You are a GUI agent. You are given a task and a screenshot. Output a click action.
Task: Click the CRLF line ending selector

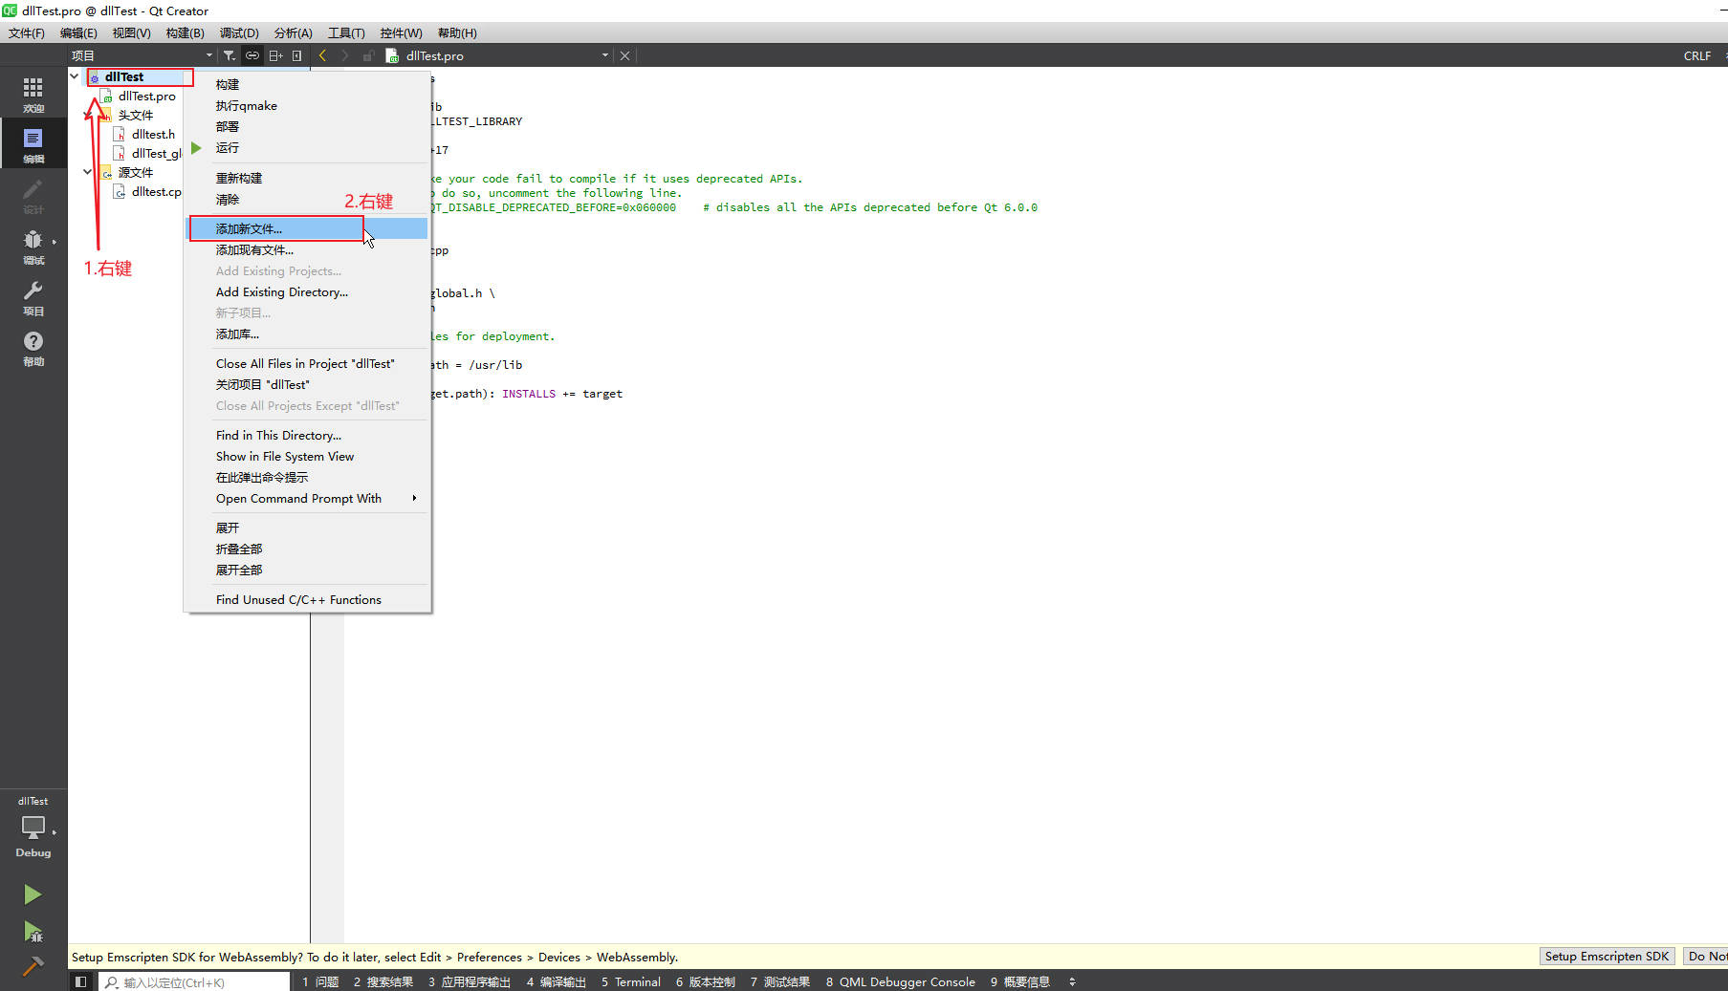(x=1696, y=55)
